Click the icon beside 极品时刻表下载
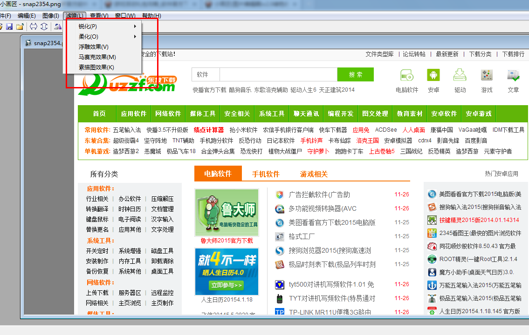Image resolution: width=529 pixels, height=335 pixels. [x=279, y=265]
